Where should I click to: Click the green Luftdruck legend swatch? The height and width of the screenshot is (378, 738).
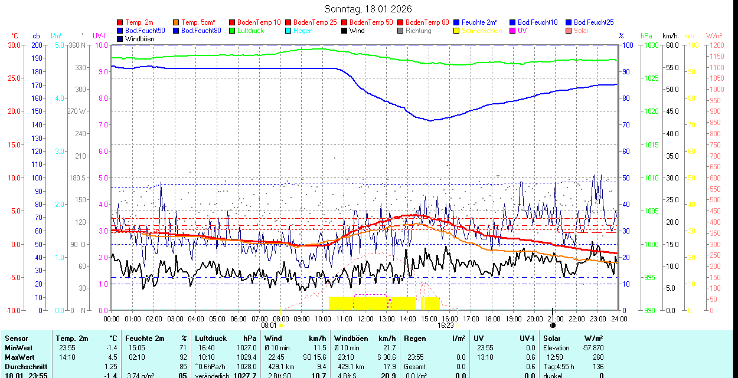pyautogui.click(x=233, y=31)
